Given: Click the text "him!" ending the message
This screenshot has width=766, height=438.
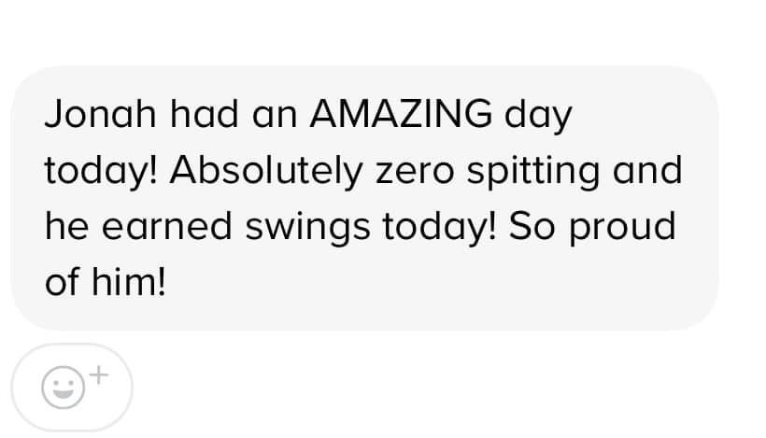Looking at the screenshot, I should point(129,282).
